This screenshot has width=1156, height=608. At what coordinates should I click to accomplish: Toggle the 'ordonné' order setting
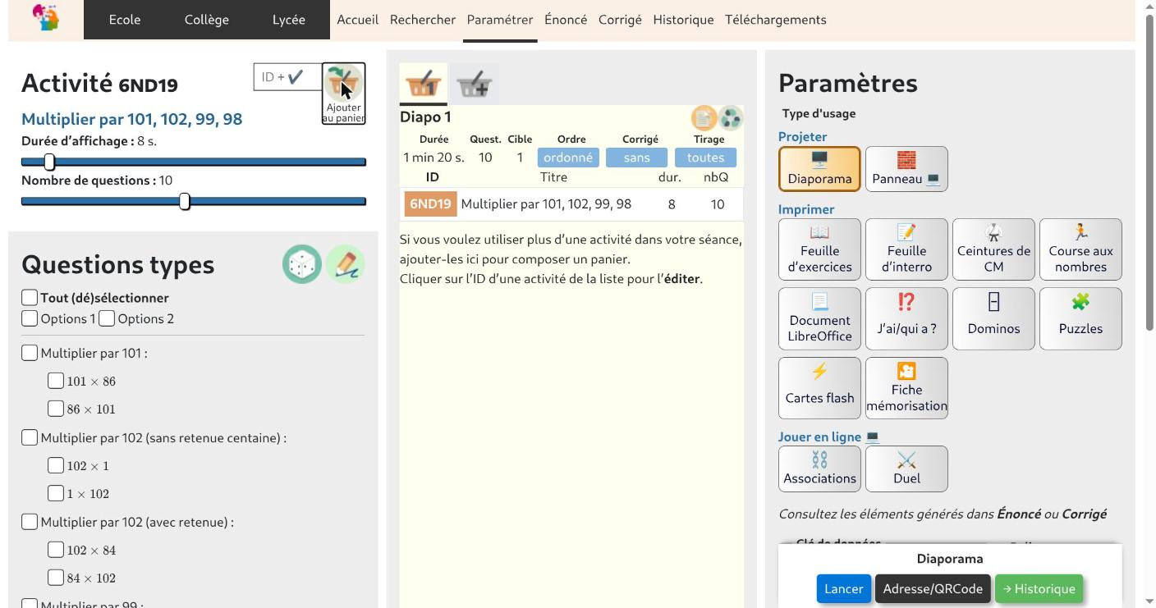click(x=568, y=158)
